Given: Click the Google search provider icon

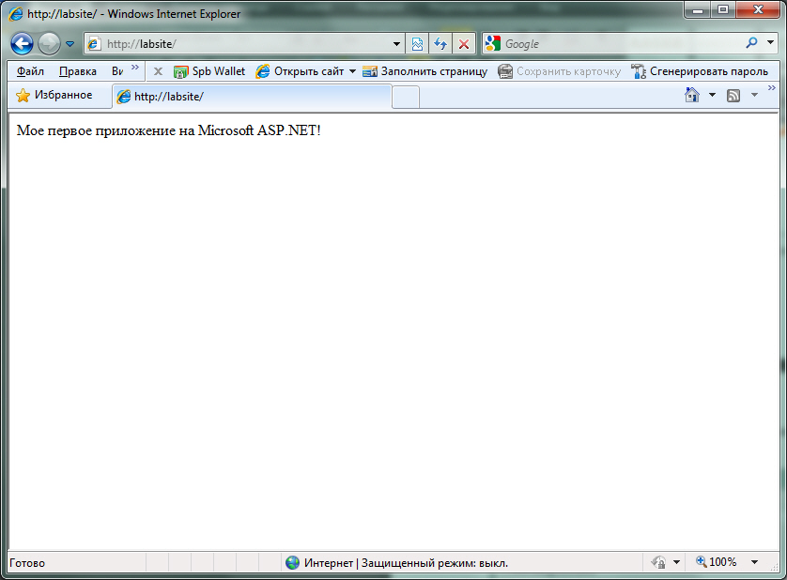Looking at the screenshot, I should point(493,44).
